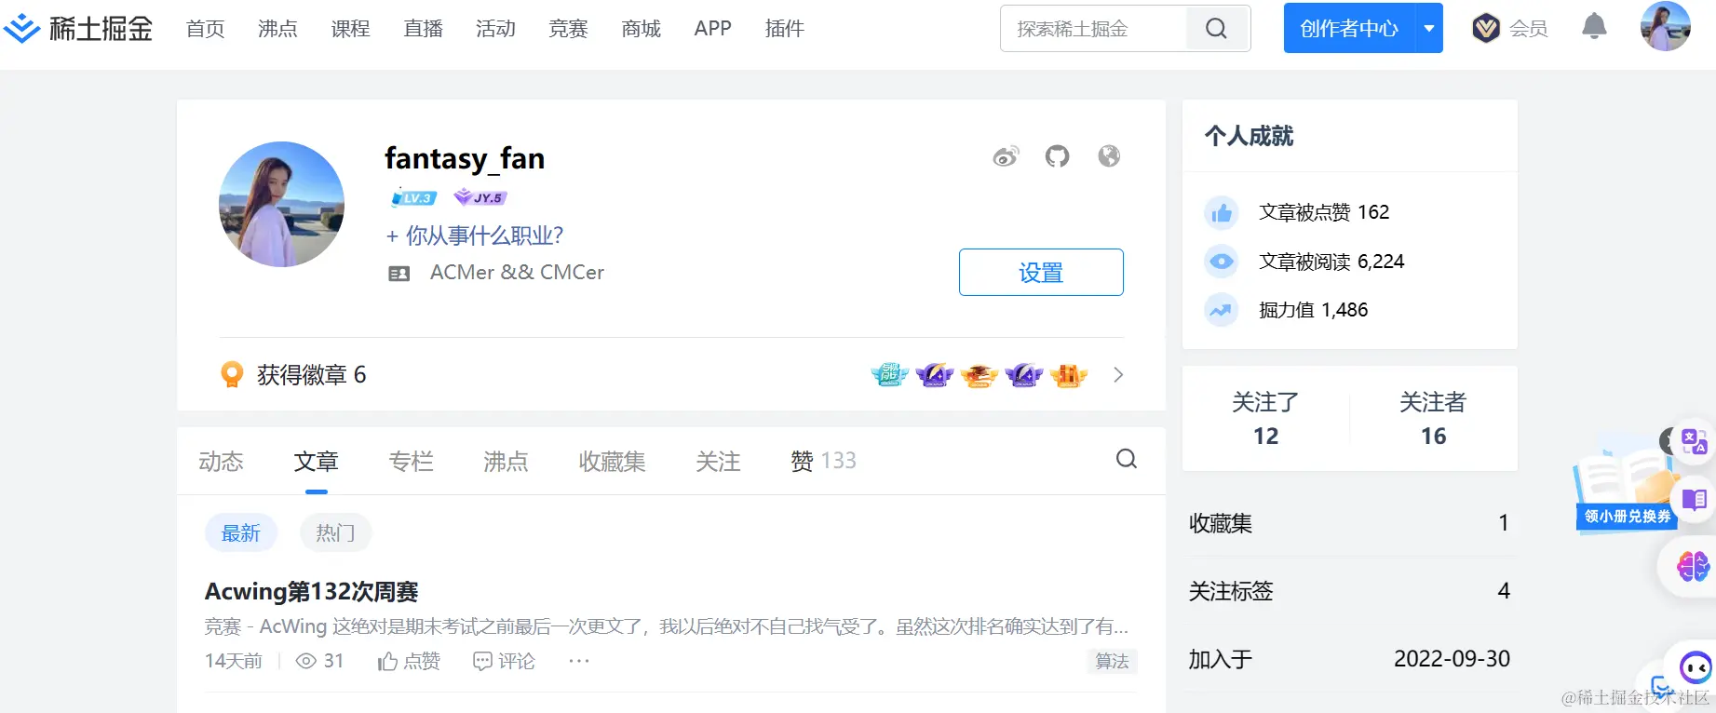This screenshot has height=713, width=1716.
Task: Open the 收藏集 row in sidebar
Action: tap(1349, 523)
